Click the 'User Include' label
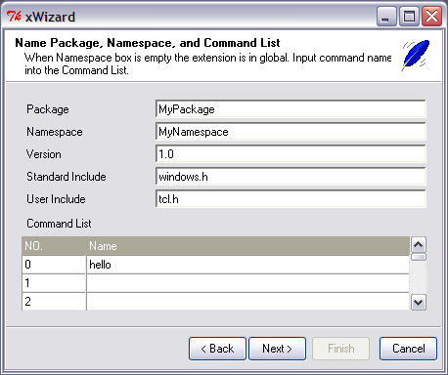Image resolution: width=448 pixels, height=375 pixels. 56,199
